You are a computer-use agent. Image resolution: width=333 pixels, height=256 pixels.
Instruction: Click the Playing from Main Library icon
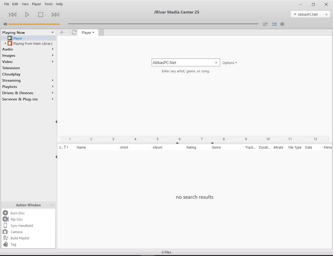(10, 43)
